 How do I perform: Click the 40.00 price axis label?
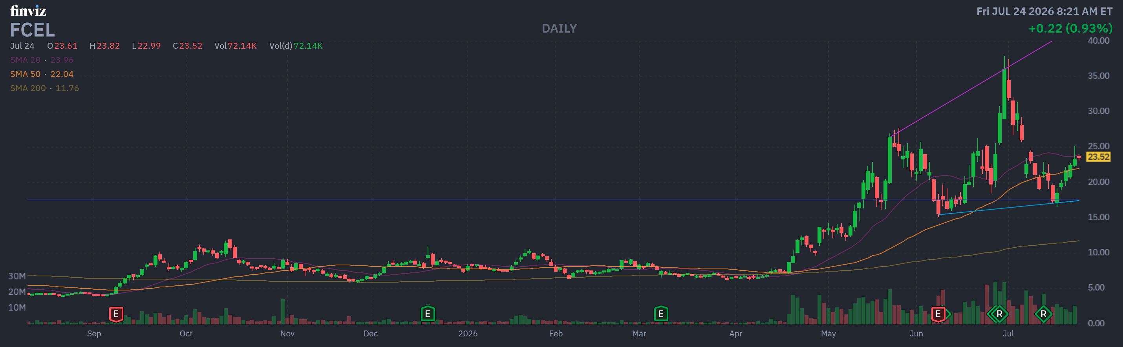click(1099, 40)
